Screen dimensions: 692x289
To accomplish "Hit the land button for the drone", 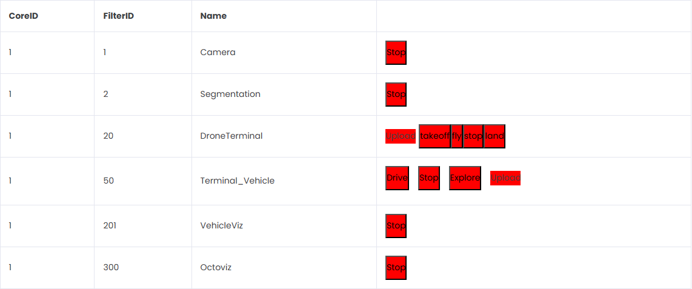I will coord(494,136).
